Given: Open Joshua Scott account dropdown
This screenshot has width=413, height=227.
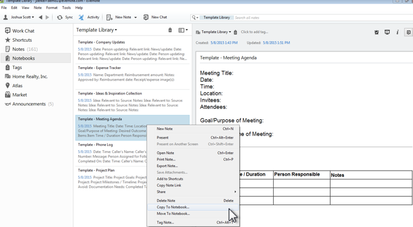Looking at the screenshot, I should point(18,18).
